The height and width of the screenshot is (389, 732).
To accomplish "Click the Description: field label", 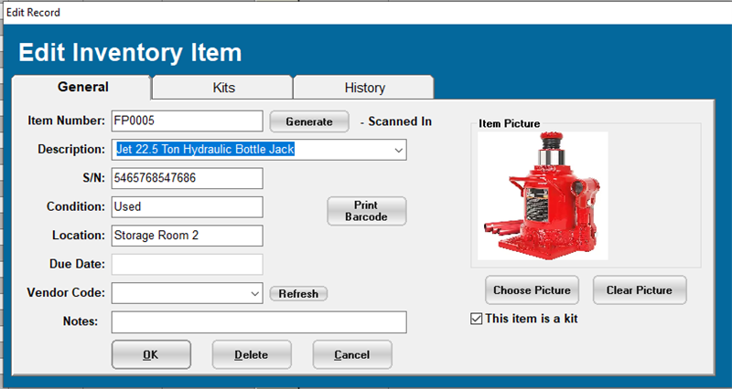I will point(71,149).
